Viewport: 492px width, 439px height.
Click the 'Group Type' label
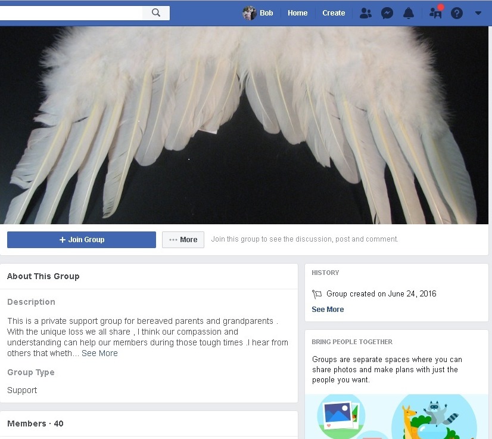pos(31,372)
